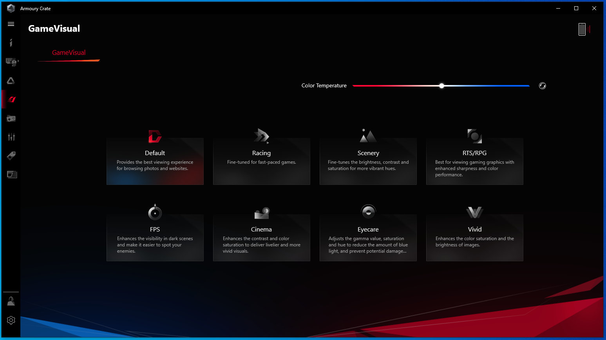Select the RTS/RPG mode card label
This screenshot has height=340, width=606.
pyautogui.click(x=474, y=153)
